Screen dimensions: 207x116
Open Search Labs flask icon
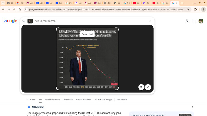[x=187, y=21]
